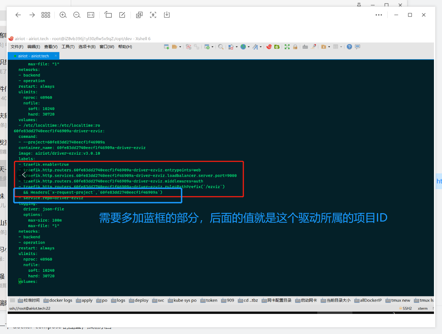Viewport: 442px width, 334px height.
Task: Click Xshell chat feedback icon
Action: pyautogui.click(x=357, y=47)
